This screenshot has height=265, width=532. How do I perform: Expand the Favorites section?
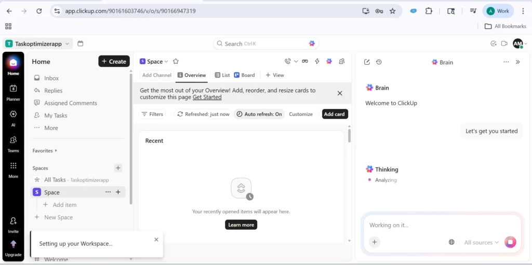pyautogui.click(x=45, y=150)
